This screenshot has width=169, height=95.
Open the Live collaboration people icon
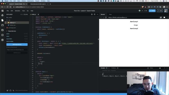[2, 40]
